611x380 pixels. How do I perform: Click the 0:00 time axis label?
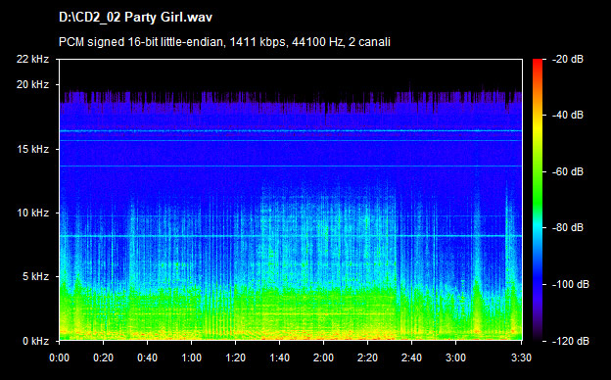[59, 357]
